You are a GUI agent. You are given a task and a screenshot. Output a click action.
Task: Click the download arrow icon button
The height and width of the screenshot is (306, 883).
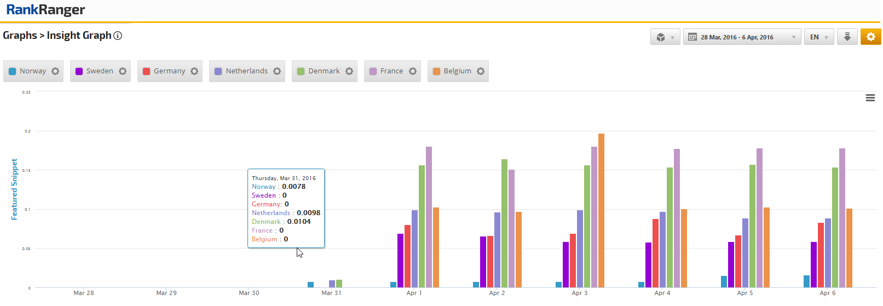tap(847, 37)
